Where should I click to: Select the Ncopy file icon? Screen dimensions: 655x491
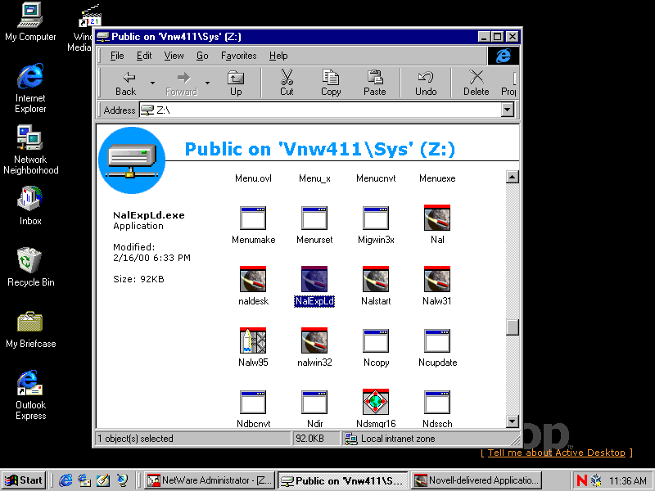pos(376,340)
